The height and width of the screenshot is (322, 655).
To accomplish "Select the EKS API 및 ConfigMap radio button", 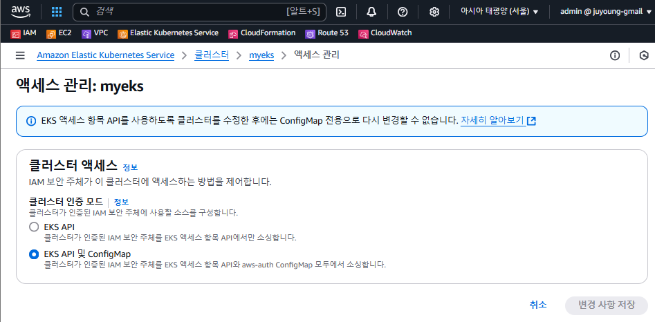I will [x=33, y=254].
